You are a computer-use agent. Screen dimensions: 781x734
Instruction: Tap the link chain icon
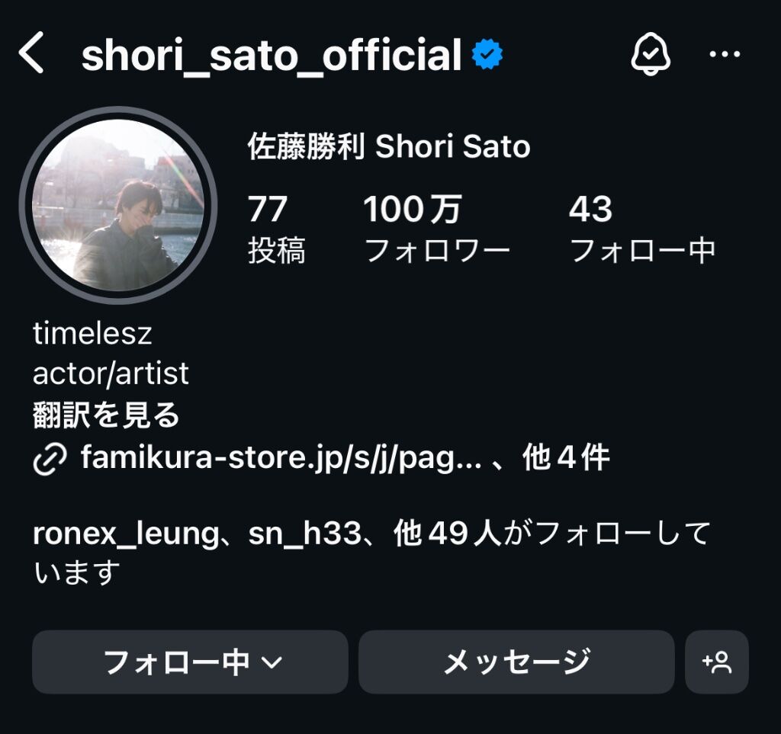50,460
